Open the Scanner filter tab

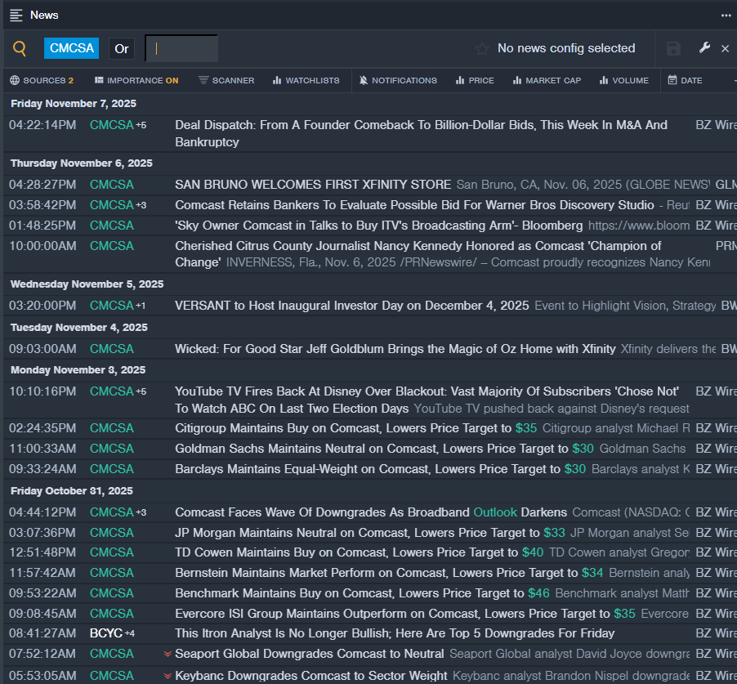pos(226,80)
